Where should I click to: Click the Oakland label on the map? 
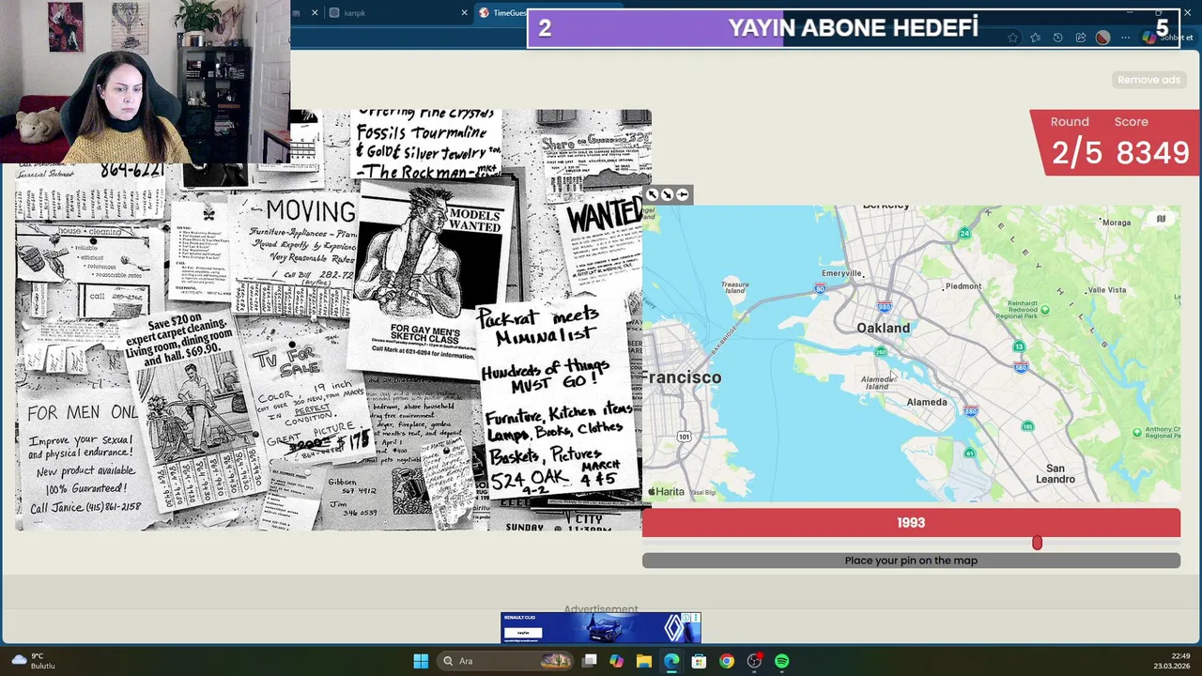click(x=883, y=328)
